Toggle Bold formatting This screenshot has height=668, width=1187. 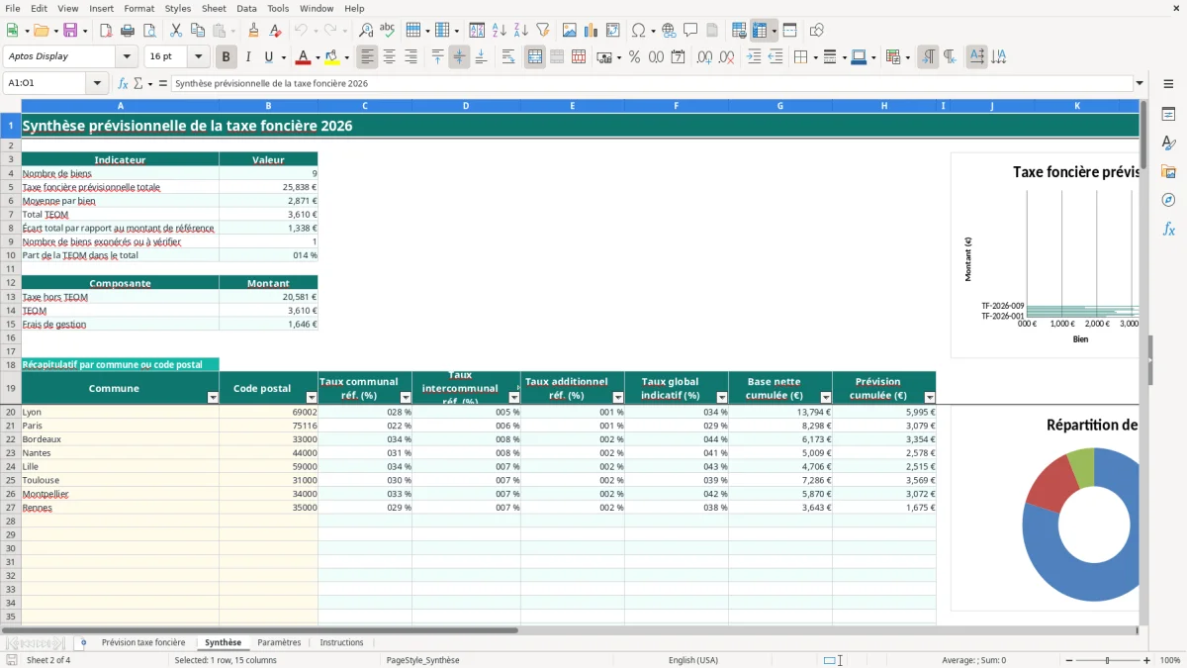click(x=226, y=57)
